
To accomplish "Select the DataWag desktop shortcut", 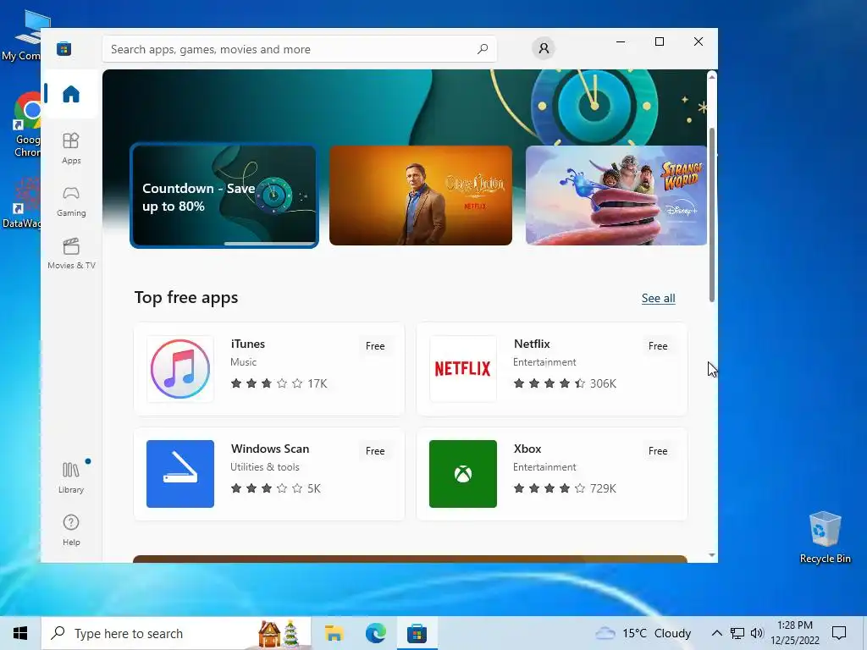I will point(22,203).
